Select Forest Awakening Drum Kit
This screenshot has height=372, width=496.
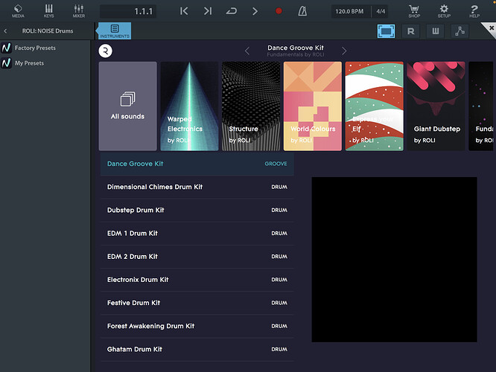197,326
